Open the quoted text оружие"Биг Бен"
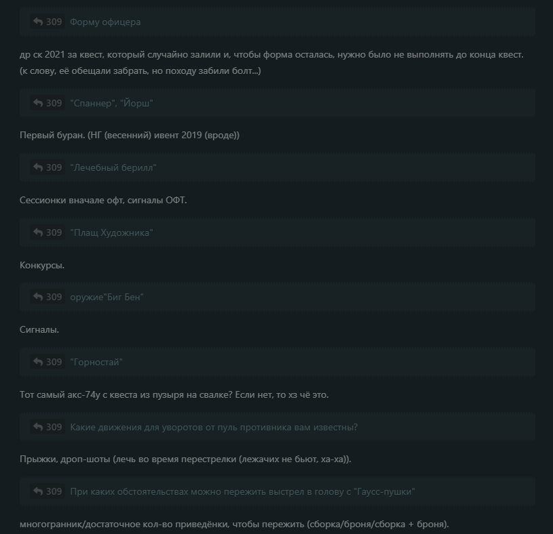Viewport: 553px width, 534px height. pyautogui.click(x=107, y=297)
